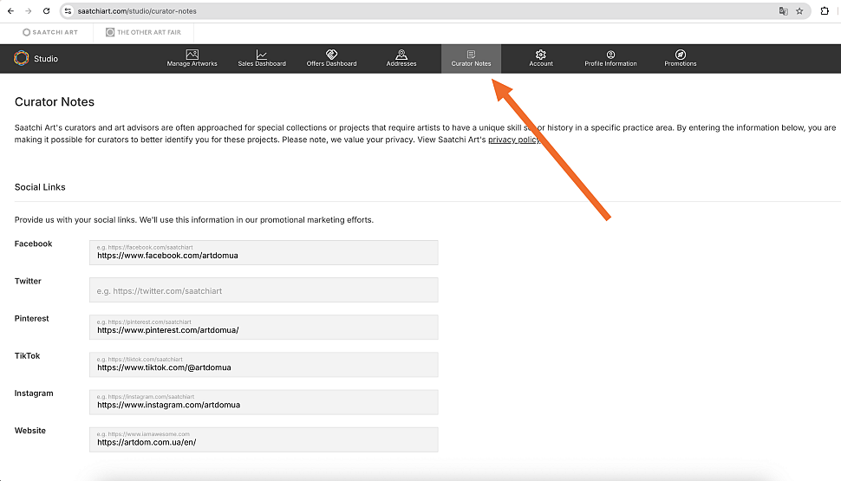This screenshot has height=481, width=841.
Task: Click the Instagram field label
Action: pos(34,393)
